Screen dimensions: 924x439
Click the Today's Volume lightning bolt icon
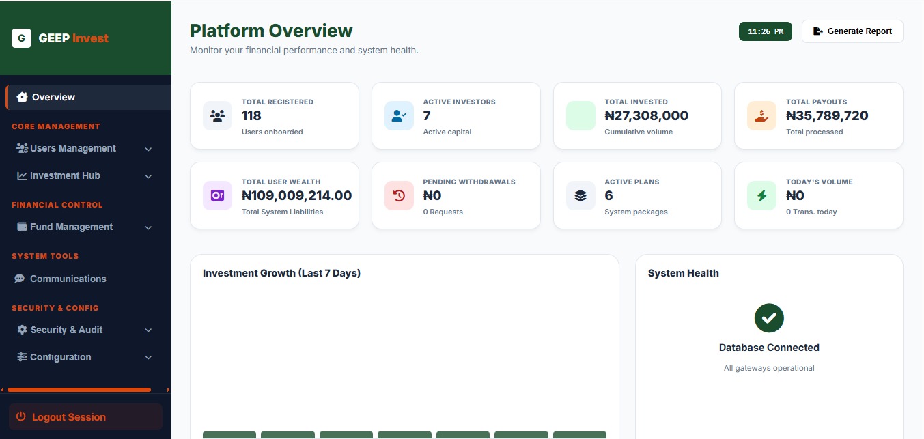pos(761,195)
